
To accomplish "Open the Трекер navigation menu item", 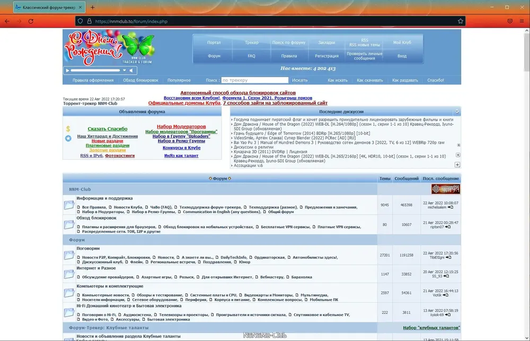I will 251,42.
